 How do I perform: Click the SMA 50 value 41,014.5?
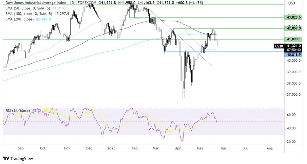click(x=60, y=8)
